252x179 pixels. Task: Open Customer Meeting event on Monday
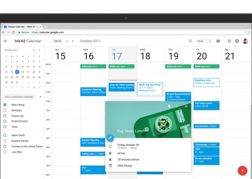93,91
